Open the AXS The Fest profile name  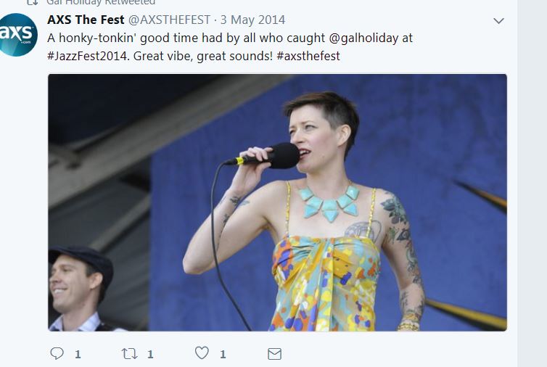pyautogui.click(x=86, y=20)
